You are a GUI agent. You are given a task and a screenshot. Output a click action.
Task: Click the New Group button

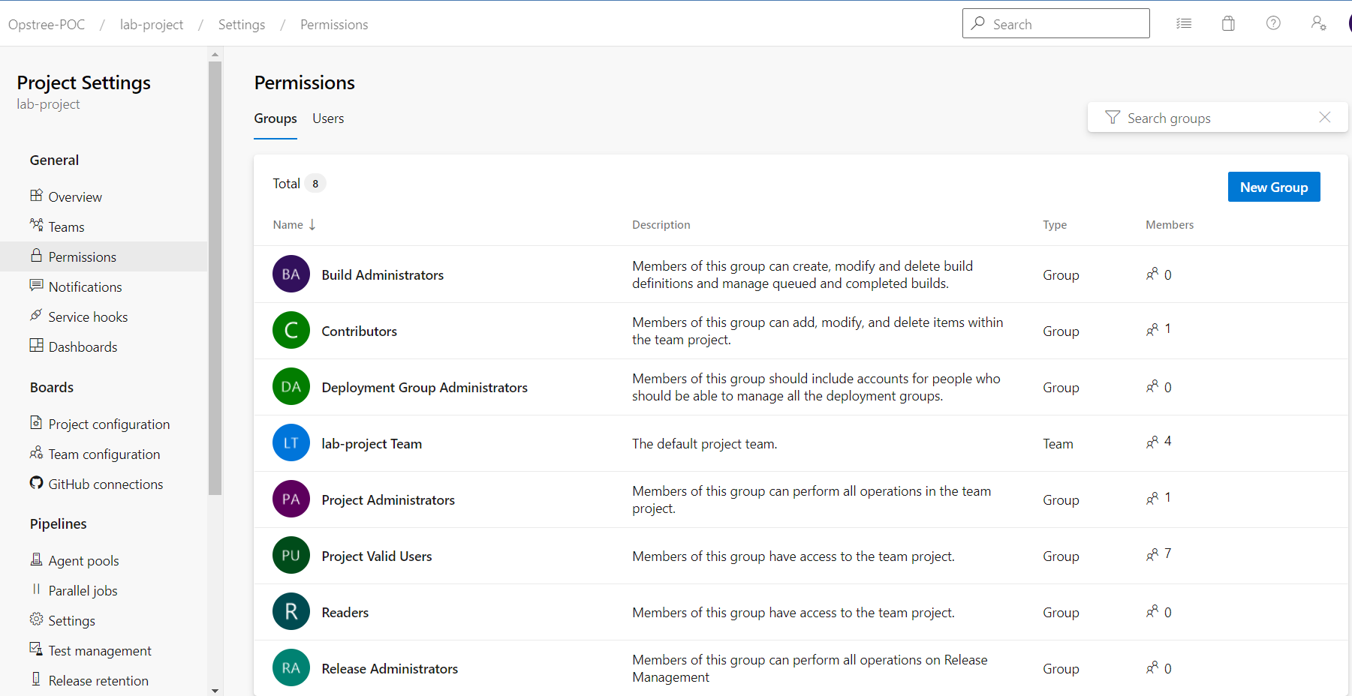point(1273,187)
